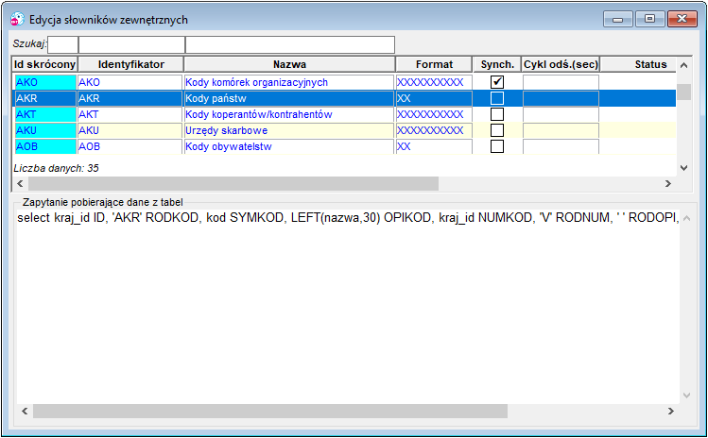
Task: Click the table's scroll up arrow
Action: coord(684,65)
